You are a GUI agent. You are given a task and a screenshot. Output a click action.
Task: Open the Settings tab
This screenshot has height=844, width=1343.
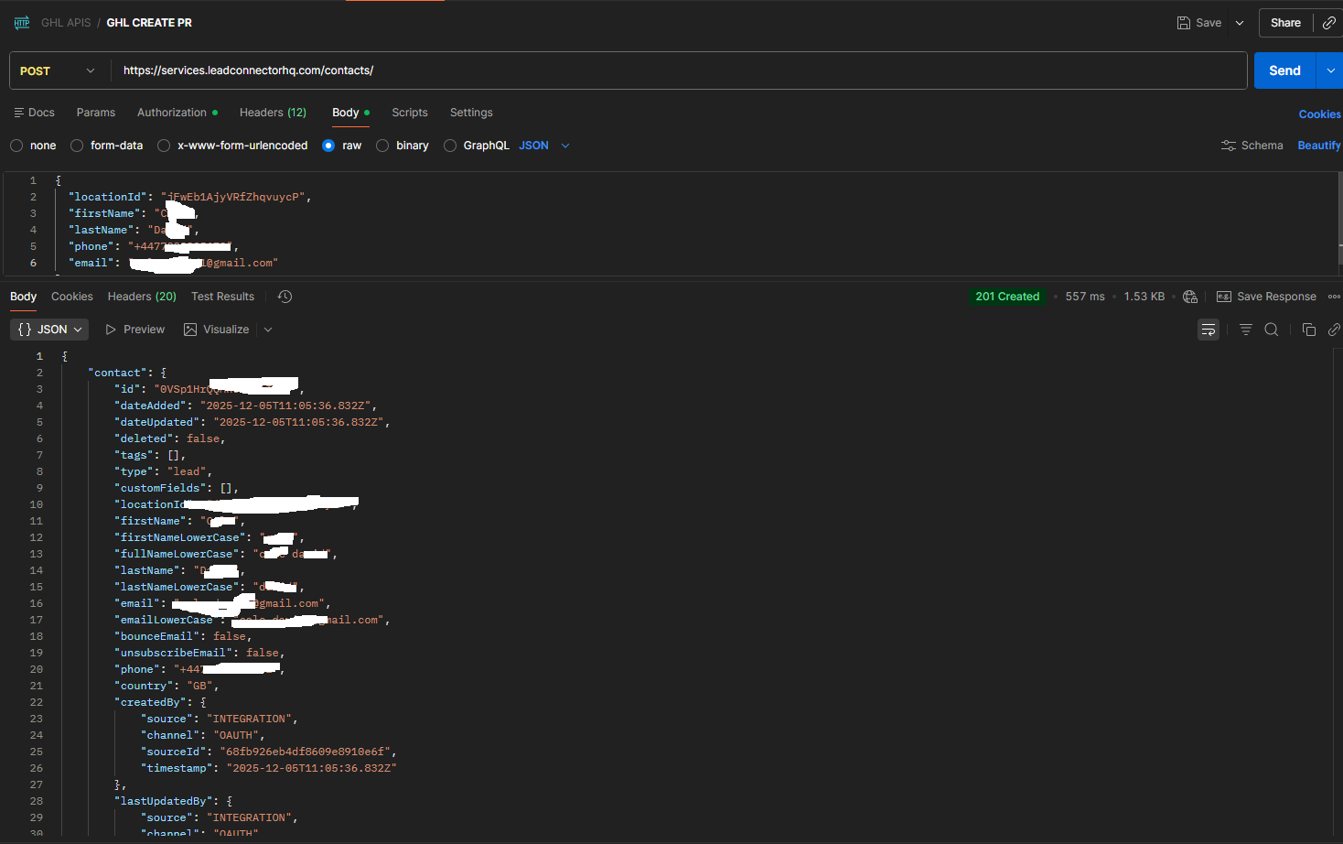(x=471, y=113)
